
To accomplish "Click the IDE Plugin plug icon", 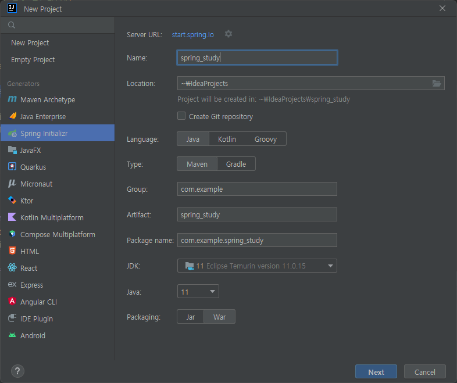I will (x=12, y=318).
